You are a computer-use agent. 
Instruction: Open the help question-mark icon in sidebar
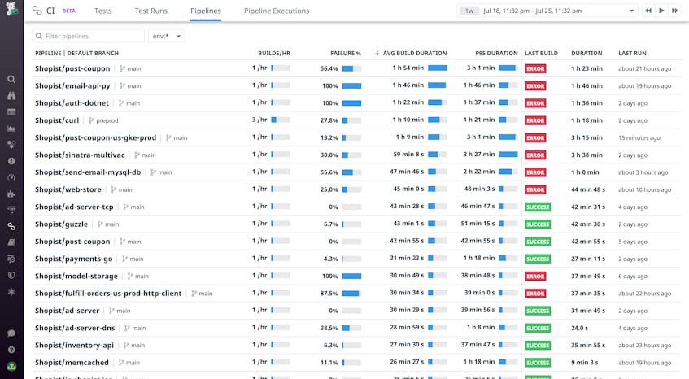point(11,350)
